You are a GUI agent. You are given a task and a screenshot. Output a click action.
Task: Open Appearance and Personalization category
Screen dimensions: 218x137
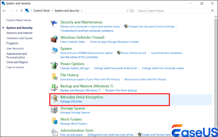pos(17,56)
